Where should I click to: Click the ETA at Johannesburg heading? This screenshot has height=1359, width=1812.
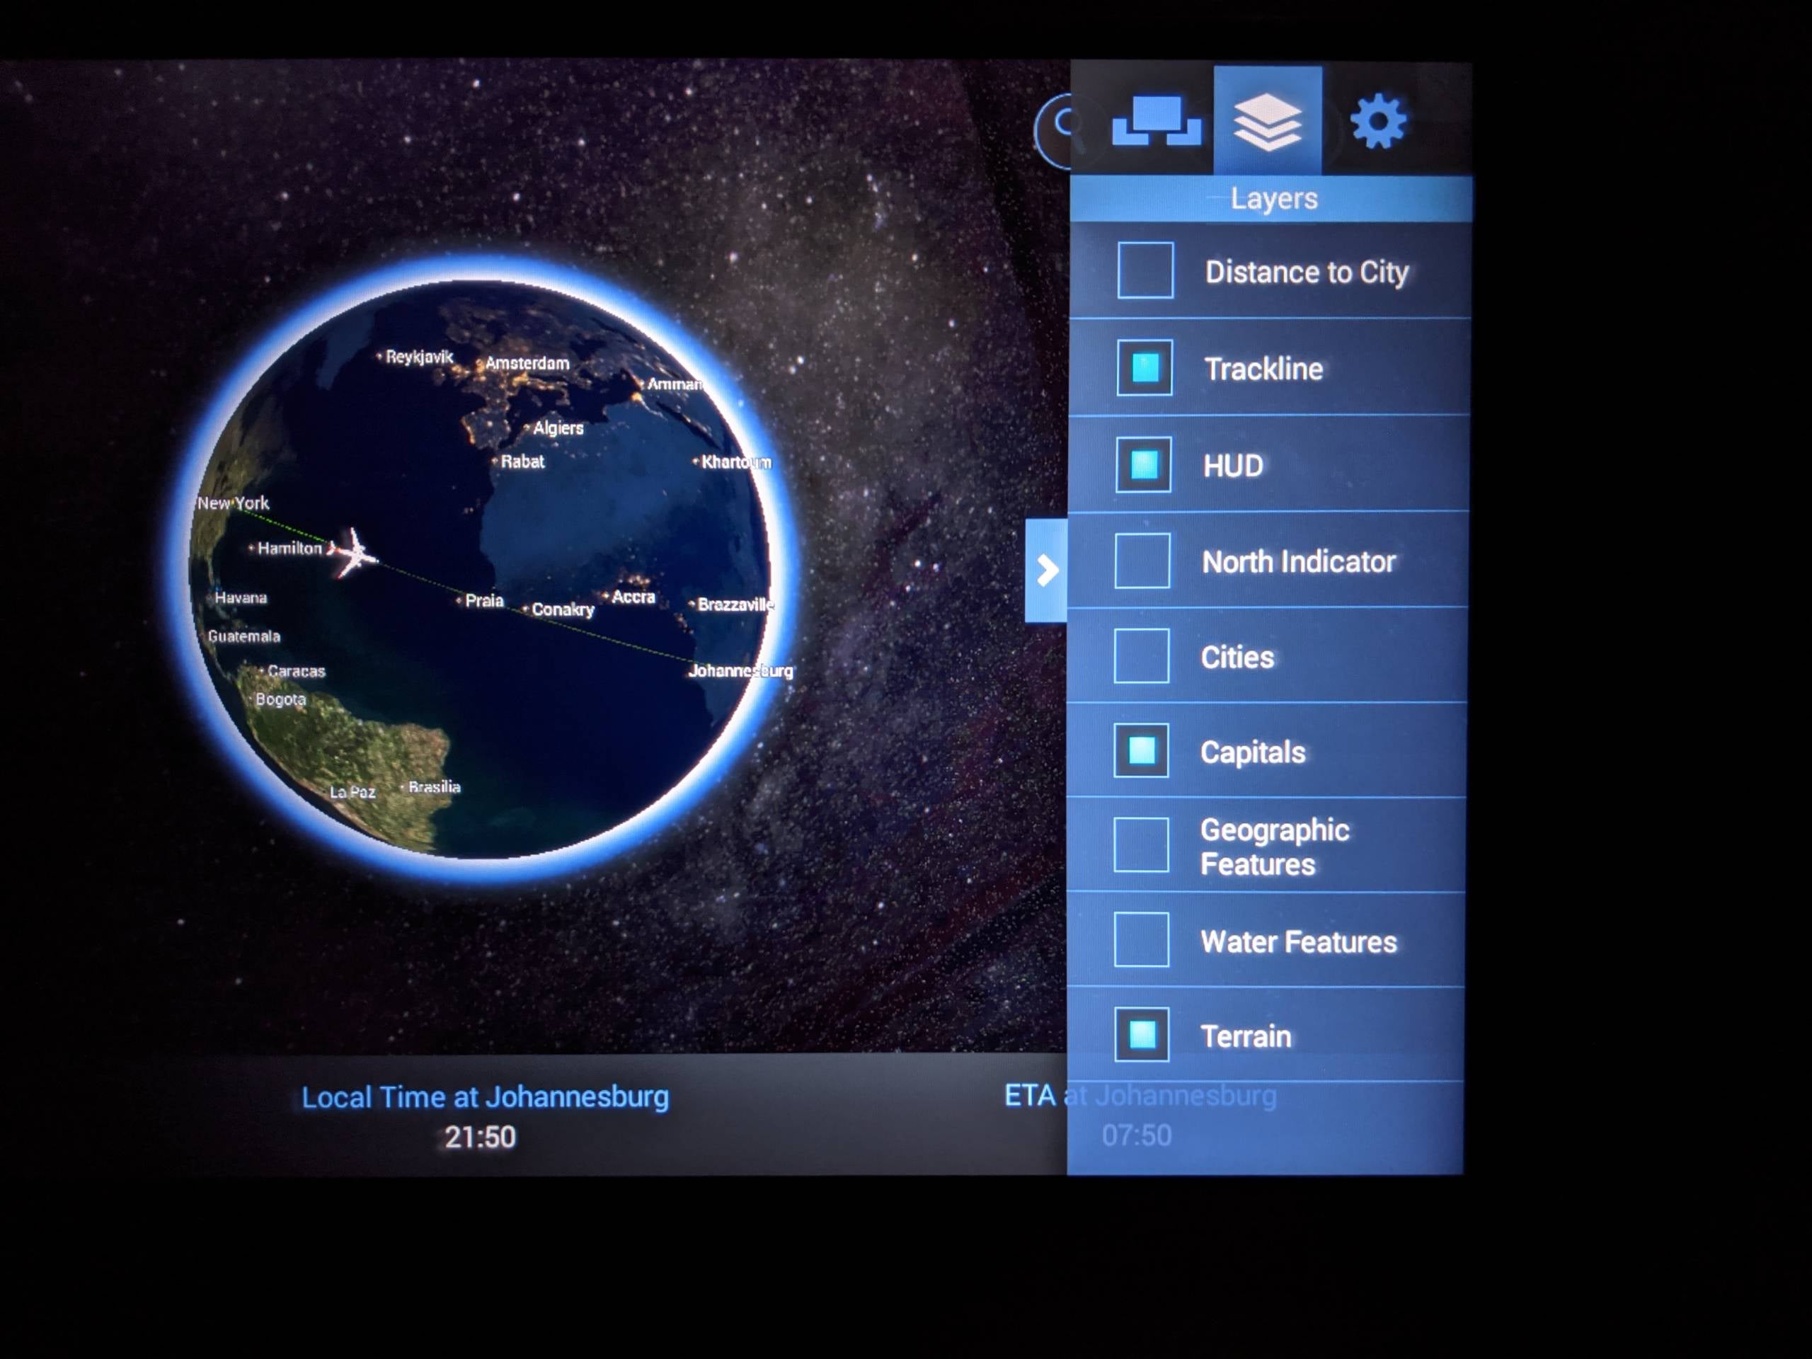[x=1140, y=1096]
